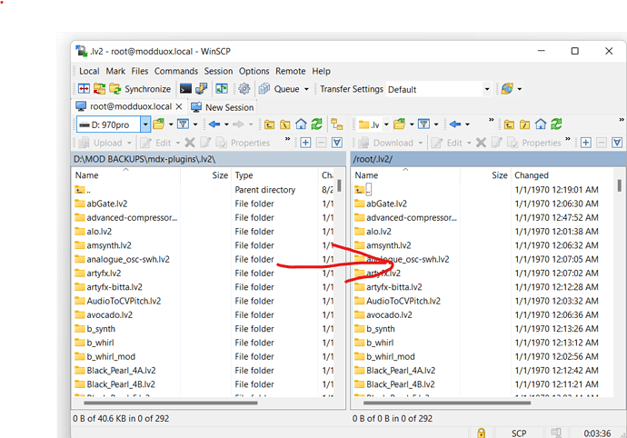Viewport: 627px width, 438px height.
Task: Open the Mark menu
Action: click(x=115, y=71)
